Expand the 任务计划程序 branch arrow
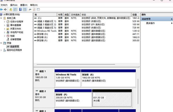The image size is (173, 112). 5,22
